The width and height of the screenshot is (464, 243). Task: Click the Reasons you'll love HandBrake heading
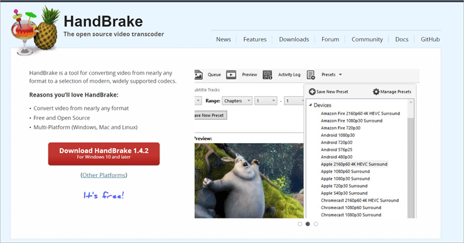tap(73, 95)
